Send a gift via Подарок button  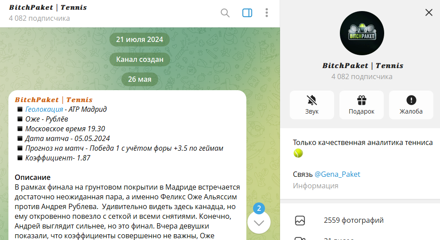point(362,105)
